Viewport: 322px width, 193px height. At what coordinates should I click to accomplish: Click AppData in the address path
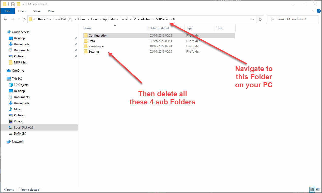click(109, 19)
